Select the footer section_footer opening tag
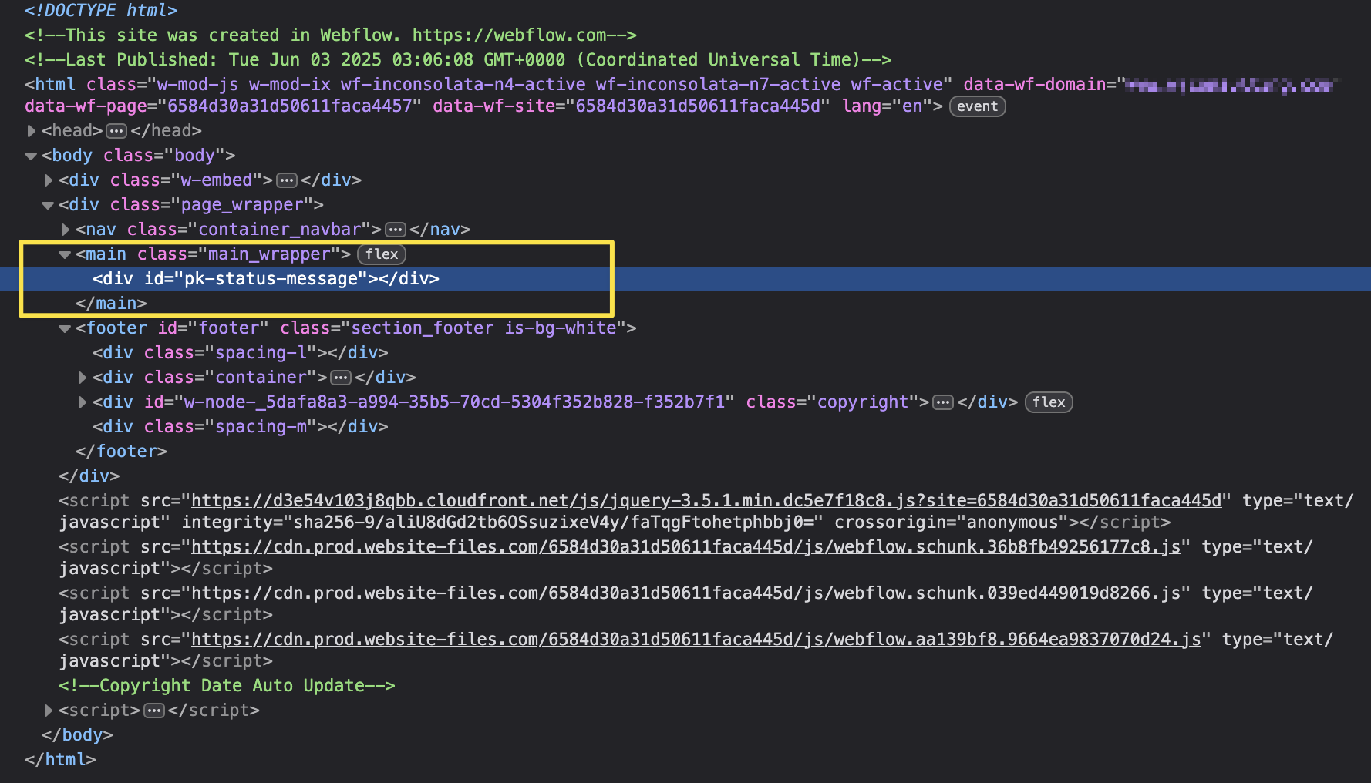Image resolution: width=1371 pixels, height=783 pixels. [356, 328]
